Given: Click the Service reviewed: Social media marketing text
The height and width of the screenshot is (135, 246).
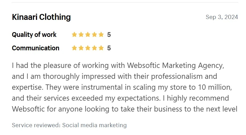Looking at the screenshot, I should 69,125.
